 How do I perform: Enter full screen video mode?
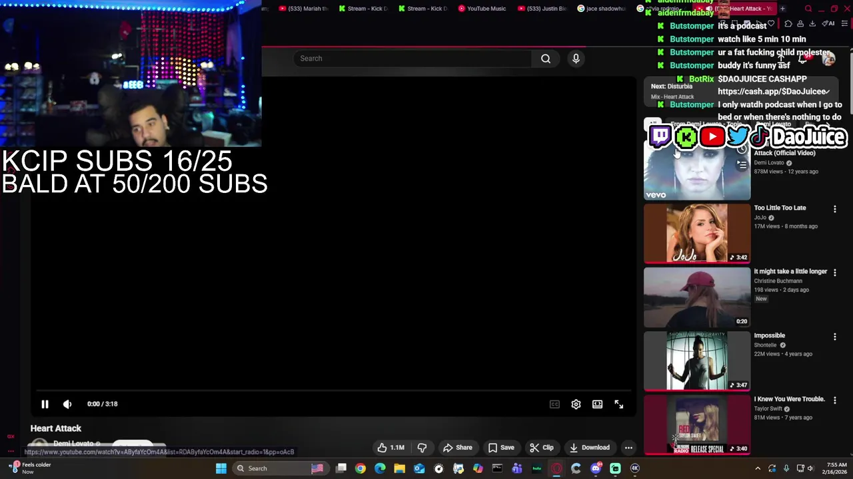618,404
